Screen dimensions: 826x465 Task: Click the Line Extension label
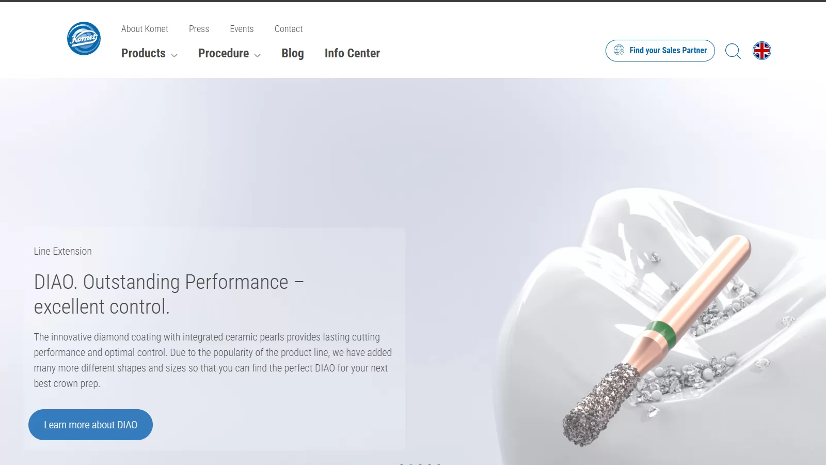[x=63, y=251]
